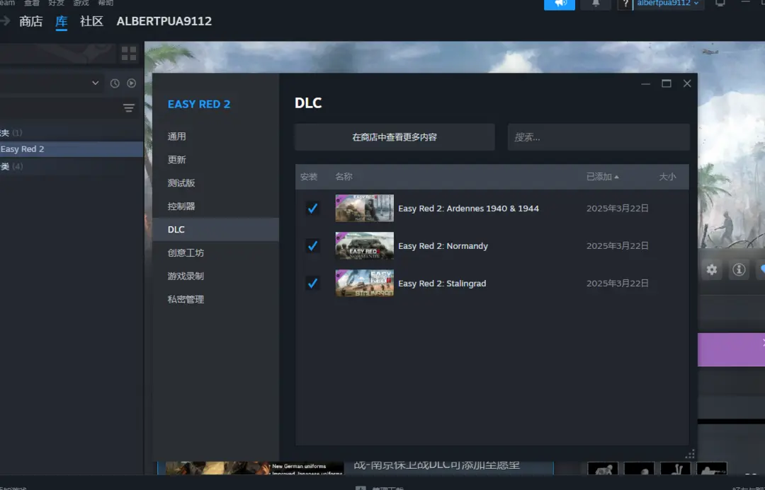Expand the library collection dropdown chevron
This screenshot has height=490, width=765.
(95, 83)
